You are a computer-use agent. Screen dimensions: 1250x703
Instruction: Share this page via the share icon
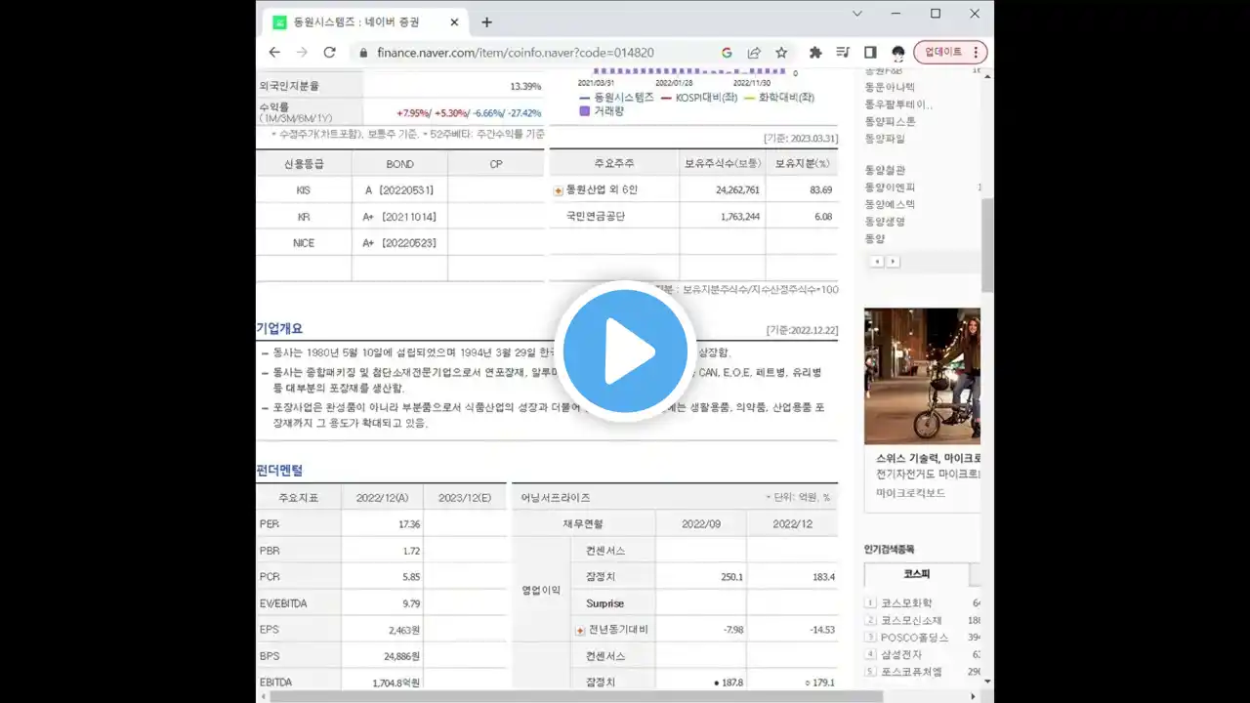(754, 53)
